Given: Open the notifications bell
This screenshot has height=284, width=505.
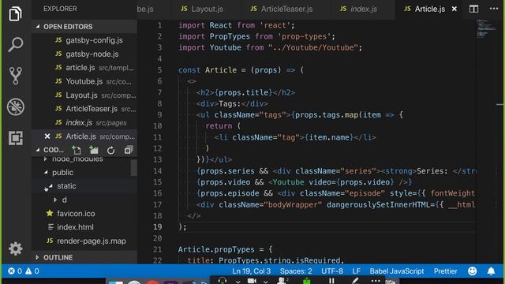Looking at the screenshot, I should point(491,271).
